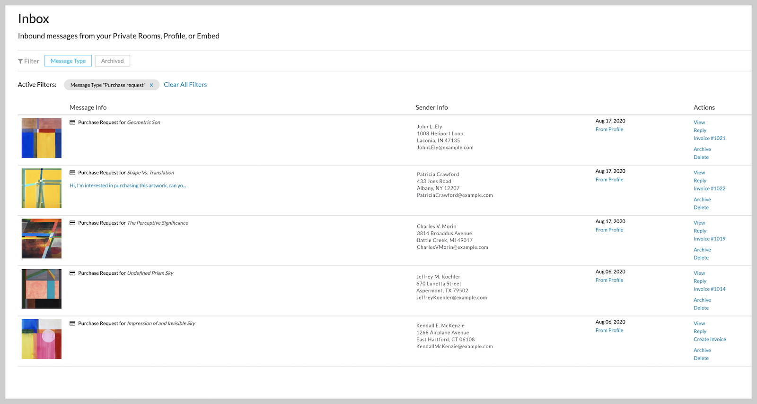This screenshot has width=757, height=404.
Task: Toggle the Archived filter button
Action: pos(112,61)
